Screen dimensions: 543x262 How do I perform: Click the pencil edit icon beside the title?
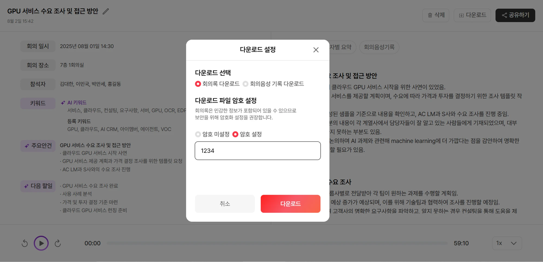(106, 11)
